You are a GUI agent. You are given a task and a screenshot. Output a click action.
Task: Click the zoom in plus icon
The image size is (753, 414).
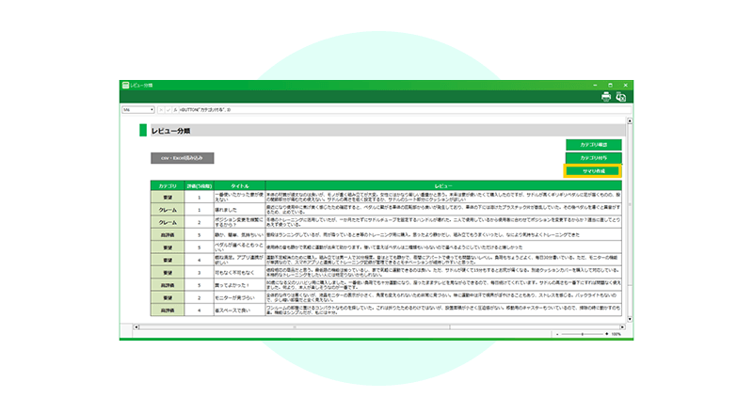(x=606, y=334)
